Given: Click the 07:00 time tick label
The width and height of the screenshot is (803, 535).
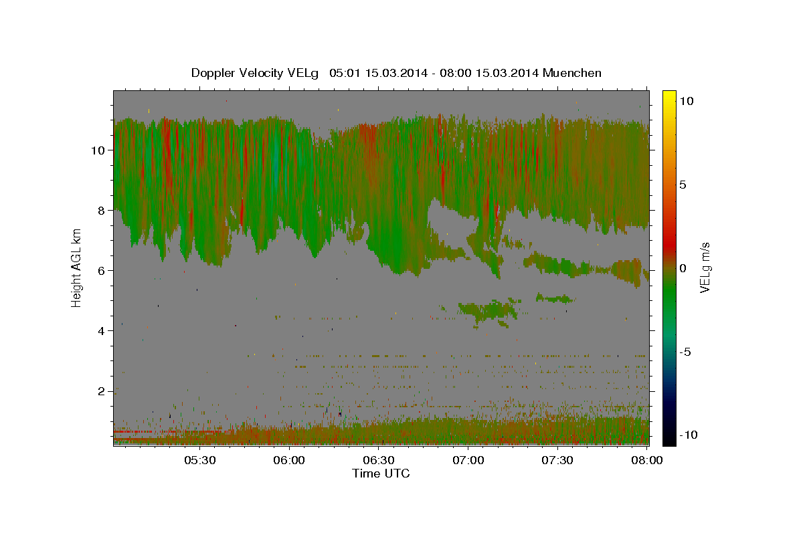Looking at the screenshot, I should 468,460.
